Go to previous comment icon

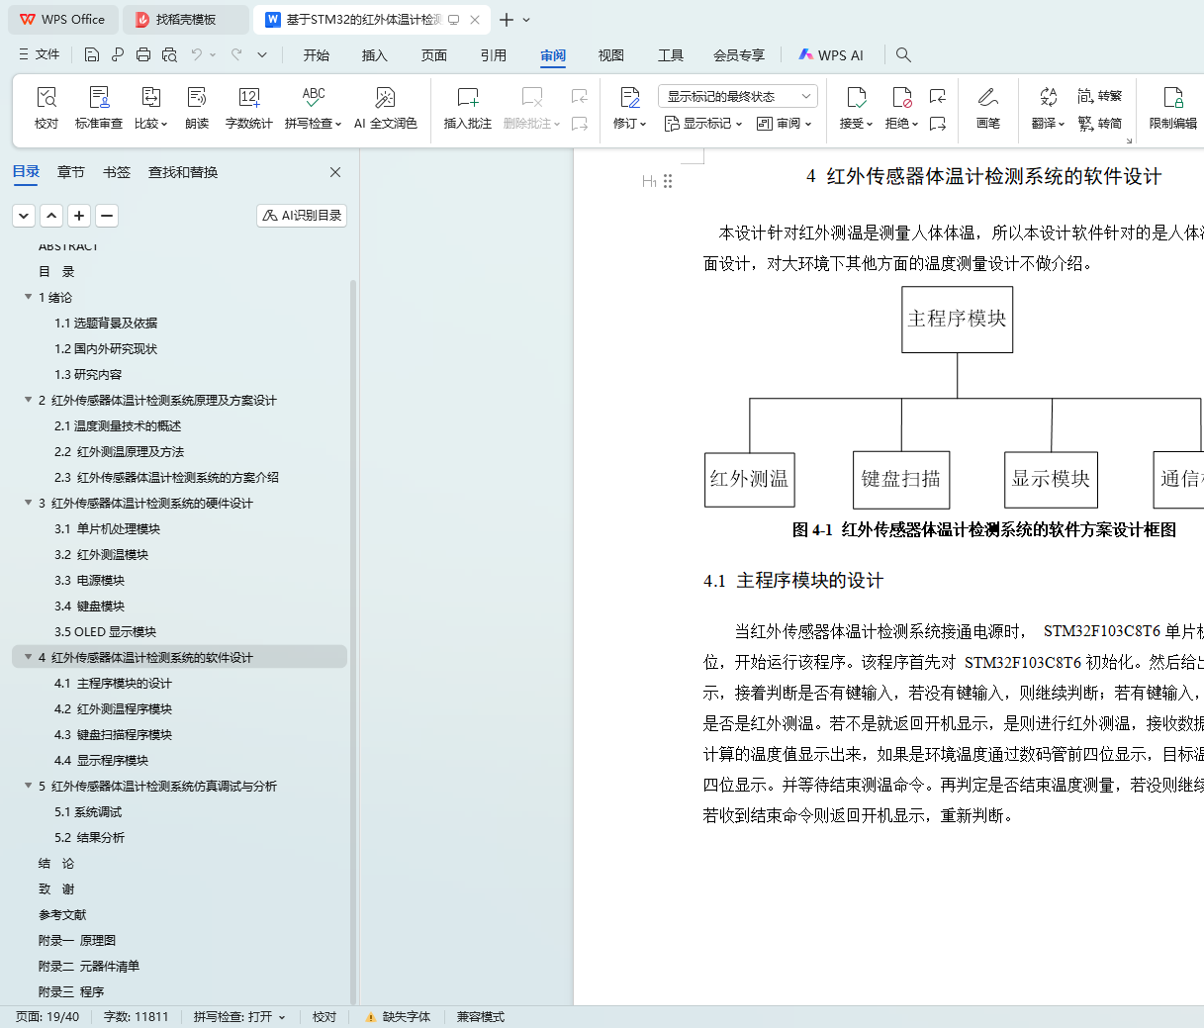(580, 96)
